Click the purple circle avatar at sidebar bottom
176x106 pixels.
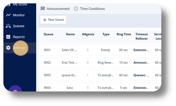15,88
